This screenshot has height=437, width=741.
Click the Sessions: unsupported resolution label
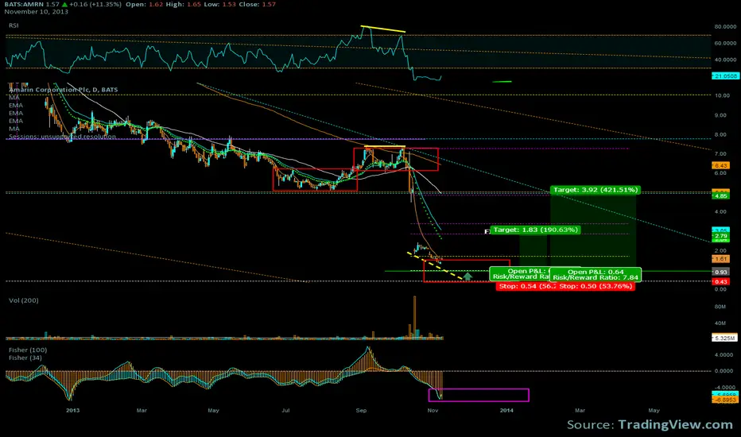(62, 137)
